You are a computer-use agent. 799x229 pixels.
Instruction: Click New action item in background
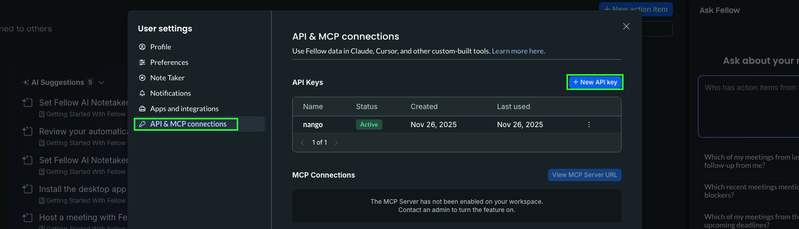click(x=636, y=9)
